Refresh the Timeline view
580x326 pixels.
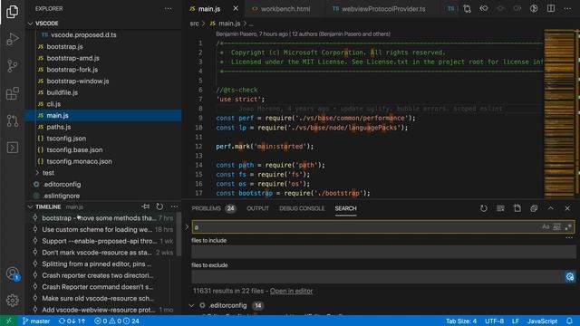coord(159,206)
